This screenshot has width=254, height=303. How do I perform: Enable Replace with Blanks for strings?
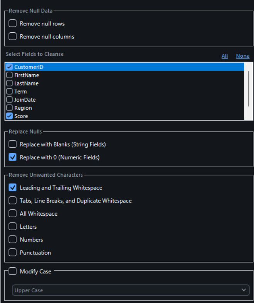[x=13, y=144]
